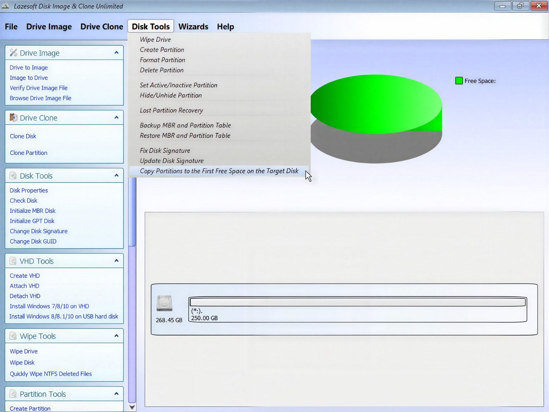The image size is (549, 412).
Task: Run Check Disk from sidebar
Action: [x=24, y=201]
